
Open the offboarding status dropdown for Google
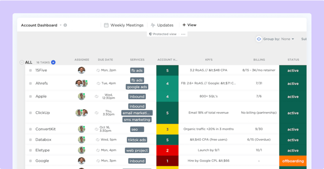[293, 161]
